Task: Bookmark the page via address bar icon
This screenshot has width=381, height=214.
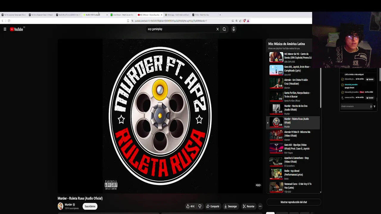Action: click(128, 21)
